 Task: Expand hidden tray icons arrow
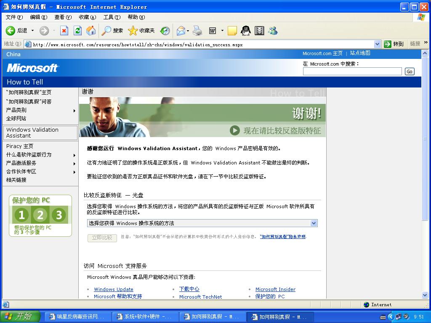(x=391, y=317)
